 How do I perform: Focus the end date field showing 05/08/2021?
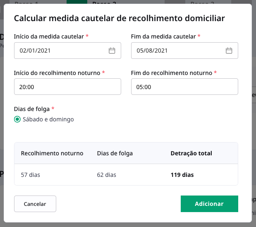click(x=184, y=51)
